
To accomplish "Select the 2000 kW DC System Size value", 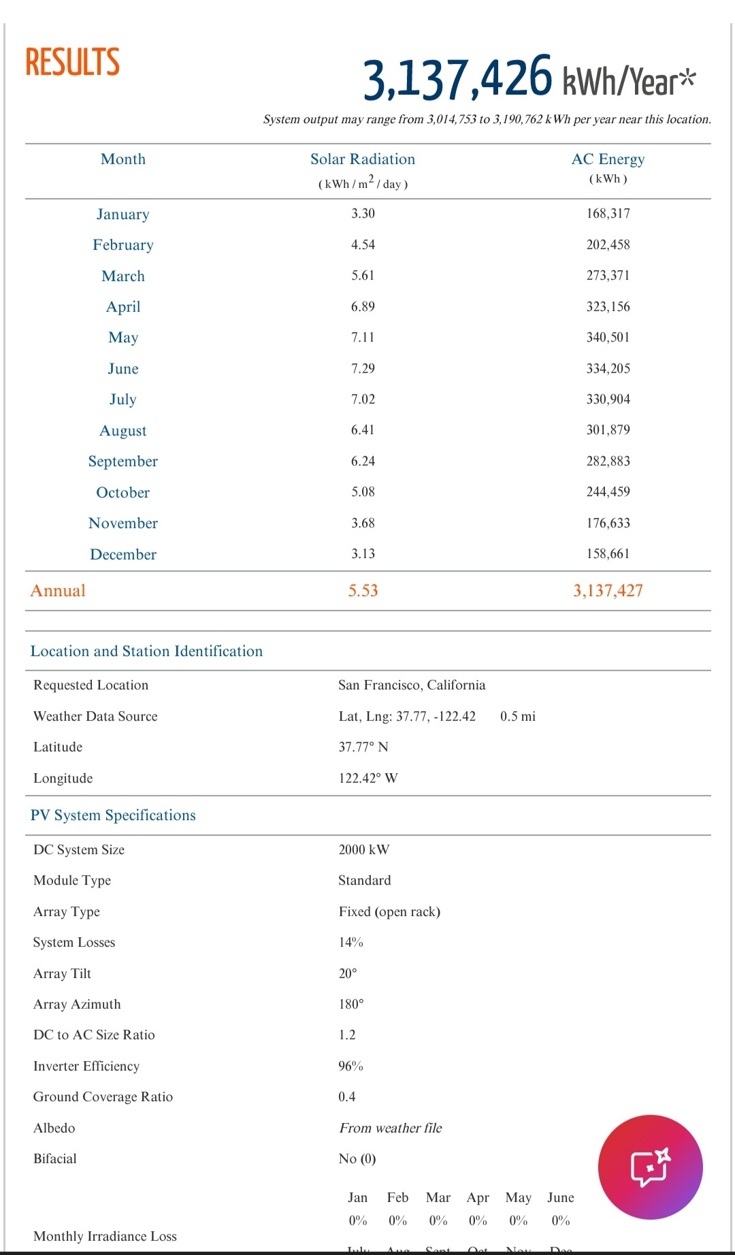I will pyautogui.click(x=364, y=850).
